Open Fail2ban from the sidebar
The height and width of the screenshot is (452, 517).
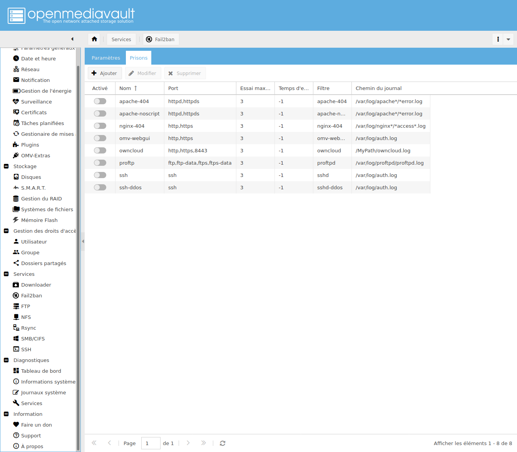click(x=31, y=295)
